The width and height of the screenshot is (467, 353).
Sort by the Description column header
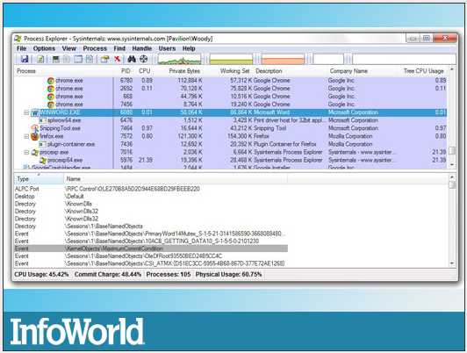290,71
